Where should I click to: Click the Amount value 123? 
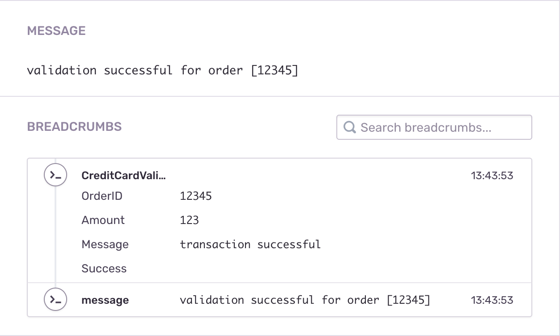pyautogui.click(x=189, y=220)
